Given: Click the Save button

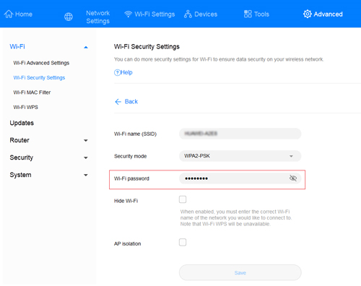Looking at the screenshot, I should [x=240, y=273].
